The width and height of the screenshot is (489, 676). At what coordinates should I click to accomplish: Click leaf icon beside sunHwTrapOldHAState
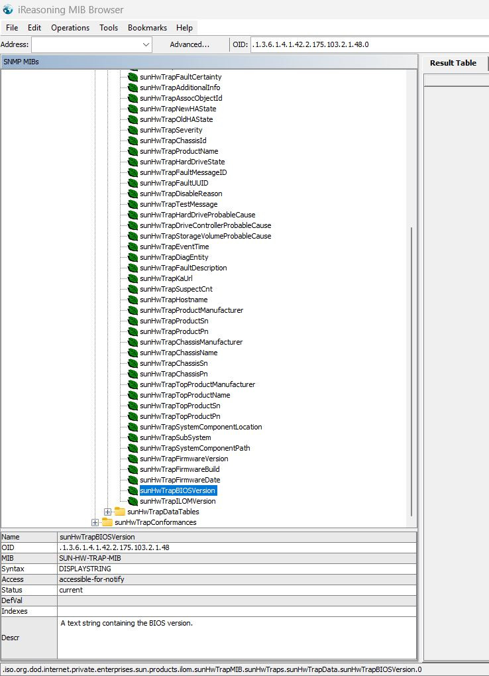coord(133,119)
